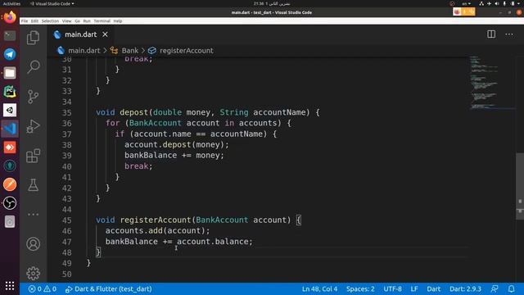Open the Search view in activity bar
Screen dimensions: 524x295
coord(33,67)
